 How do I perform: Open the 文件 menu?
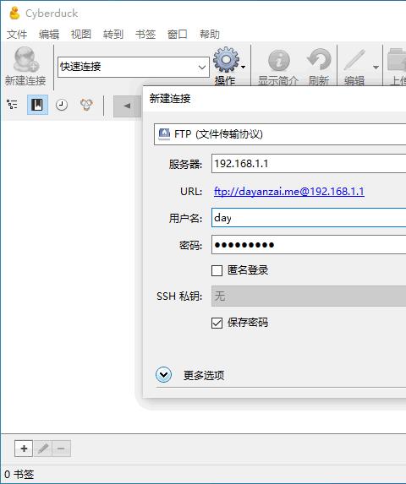click(17, 35)
